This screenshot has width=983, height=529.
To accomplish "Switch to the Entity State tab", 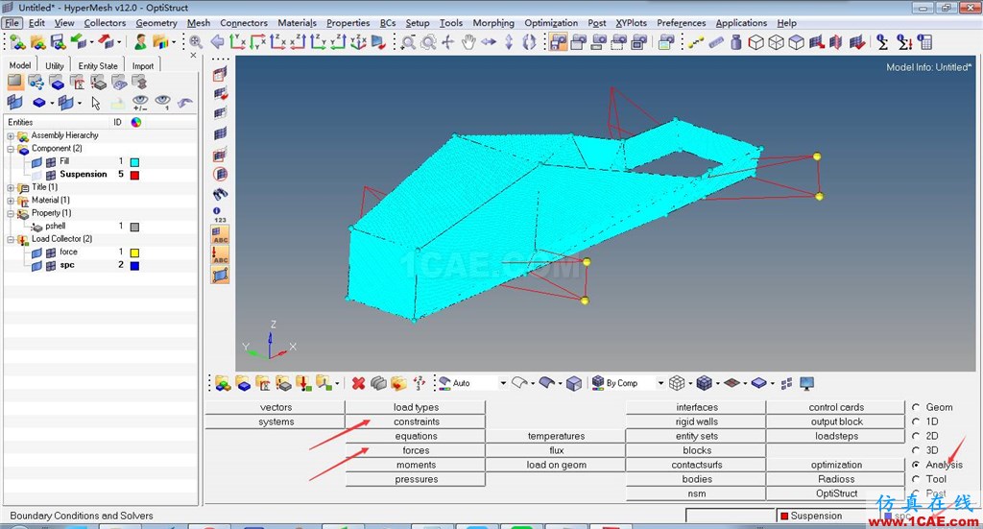I will point(98,65).
